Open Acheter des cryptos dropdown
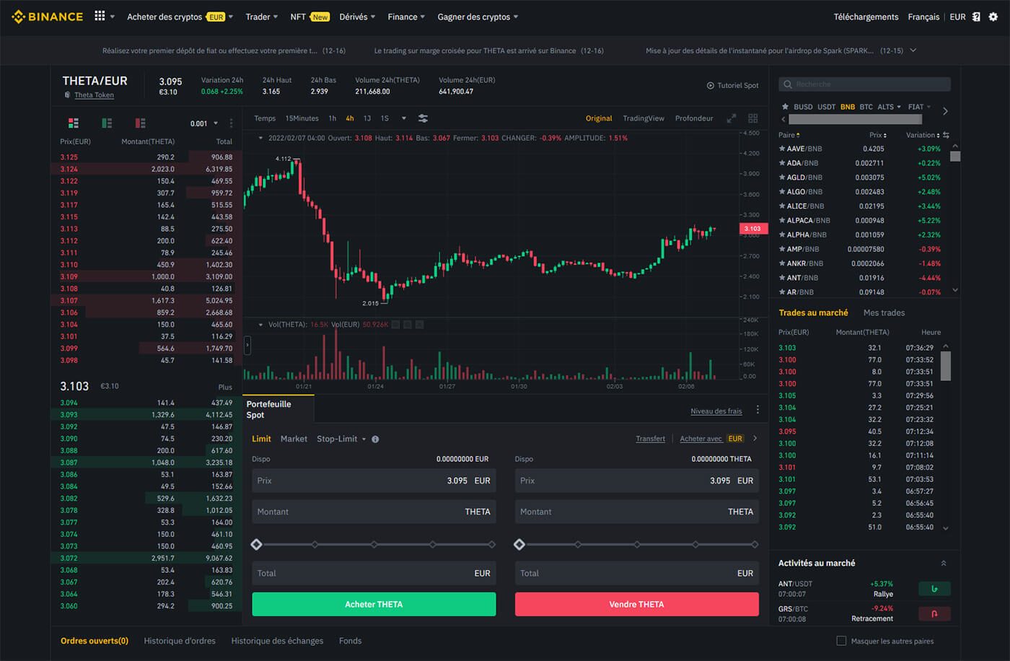1010x661 pixels. click(x=180, y=17)
